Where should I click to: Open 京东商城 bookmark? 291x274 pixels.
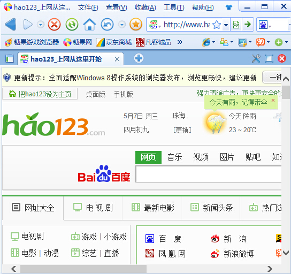click(114, 42)
